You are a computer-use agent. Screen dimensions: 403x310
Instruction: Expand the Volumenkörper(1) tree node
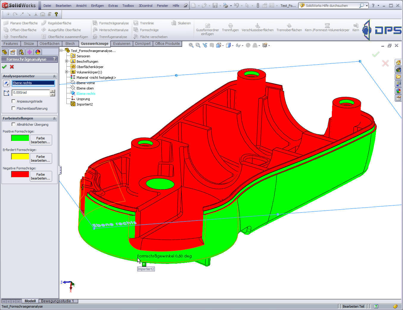tap(67, 72)
